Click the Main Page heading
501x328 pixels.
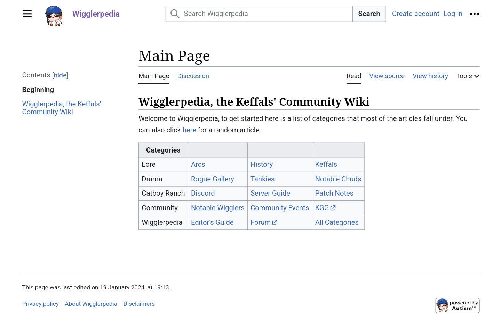point(174,56)
